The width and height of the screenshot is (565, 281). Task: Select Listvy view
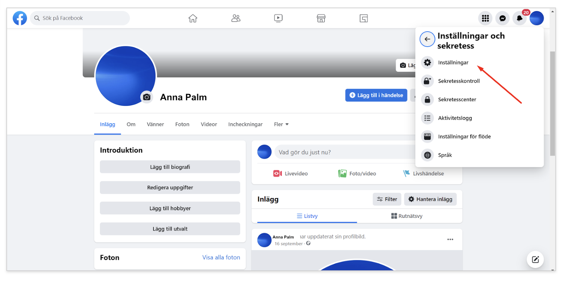tap(307, 216)
